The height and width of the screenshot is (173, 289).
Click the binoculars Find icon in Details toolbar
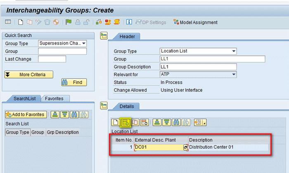176,122
